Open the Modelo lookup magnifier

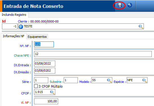[x=109, y=80]
